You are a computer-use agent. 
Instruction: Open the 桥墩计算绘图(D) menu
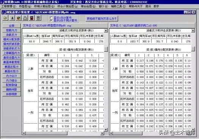(x=44, y=6)
